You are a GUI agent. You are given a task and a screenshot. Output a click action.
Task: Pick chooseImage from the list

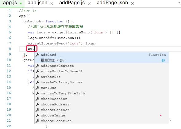[102, 116]
